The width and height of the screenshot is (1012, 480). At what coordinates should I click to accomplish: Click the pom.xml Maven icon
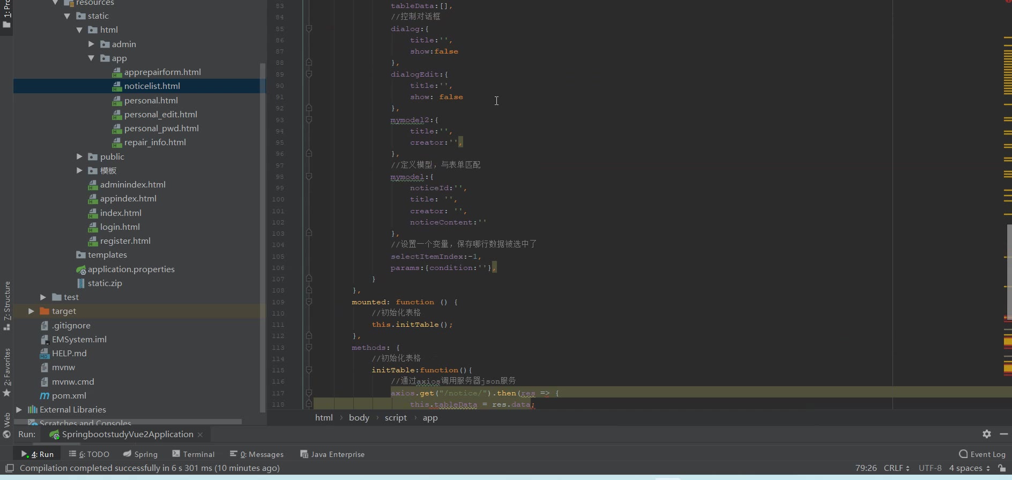(44, 395)
